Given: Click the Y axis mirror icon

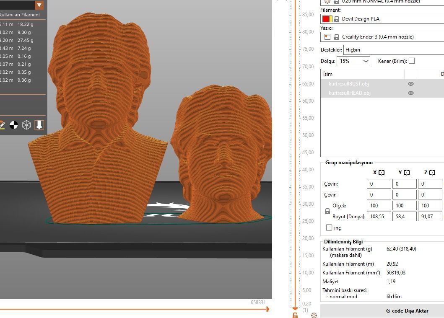Looking at the screenshot, I should pyautogui.click(x=407, y=173).
